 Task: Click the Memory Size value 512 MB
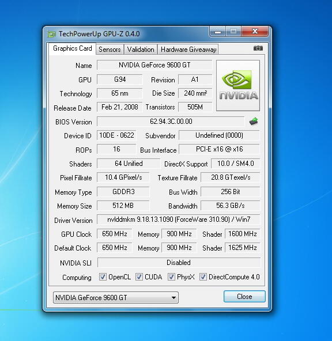tap(123, 206)
